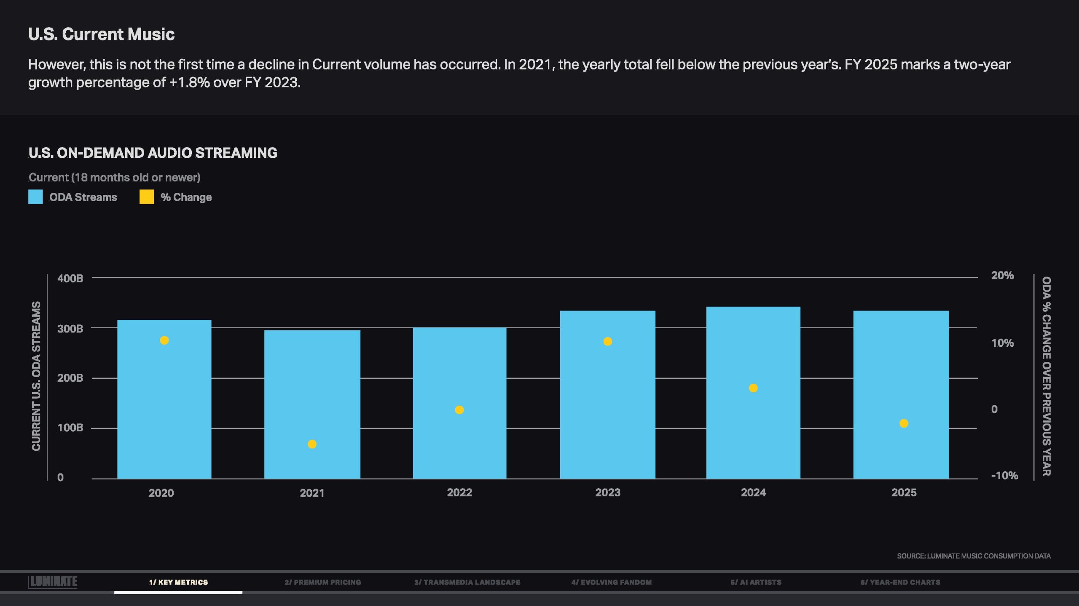Click the yellow % Change legend swatch
Screen dimensions: 1079x606
pyautogui.click(x=147, y=197)
